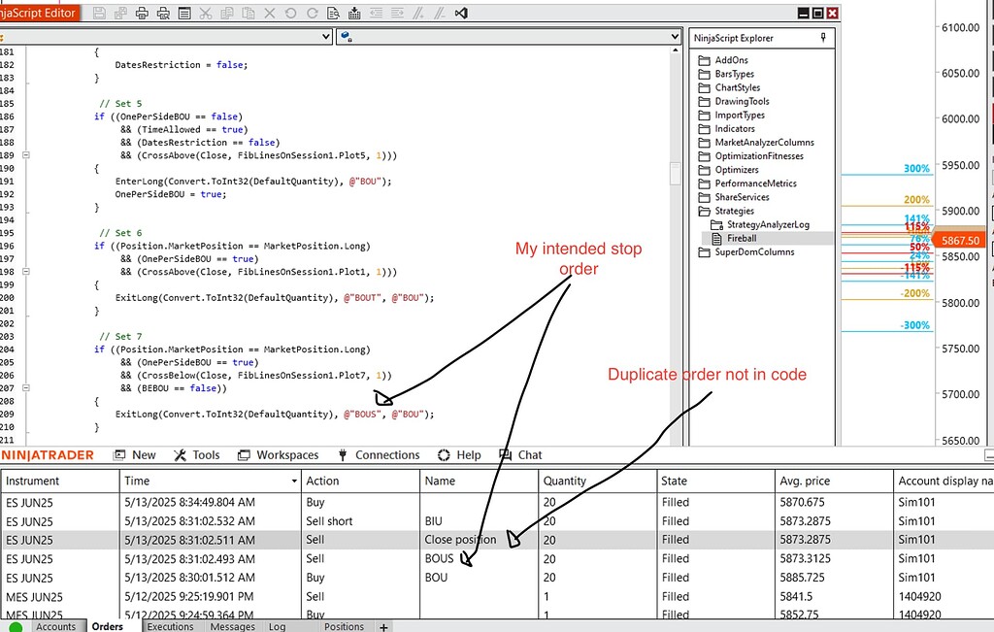Image resolution: width=994 pixels, height=632 pixels.
Task: Open the Print icon on the toolbar
Action: coord(142,13)
